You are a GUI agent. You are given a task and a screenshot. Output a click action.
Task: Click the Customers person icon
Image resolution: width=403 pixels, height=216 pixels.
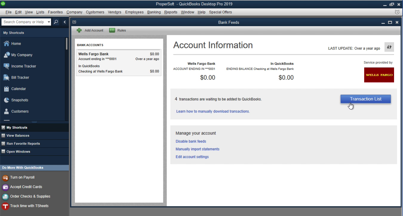tap(6, 111)
